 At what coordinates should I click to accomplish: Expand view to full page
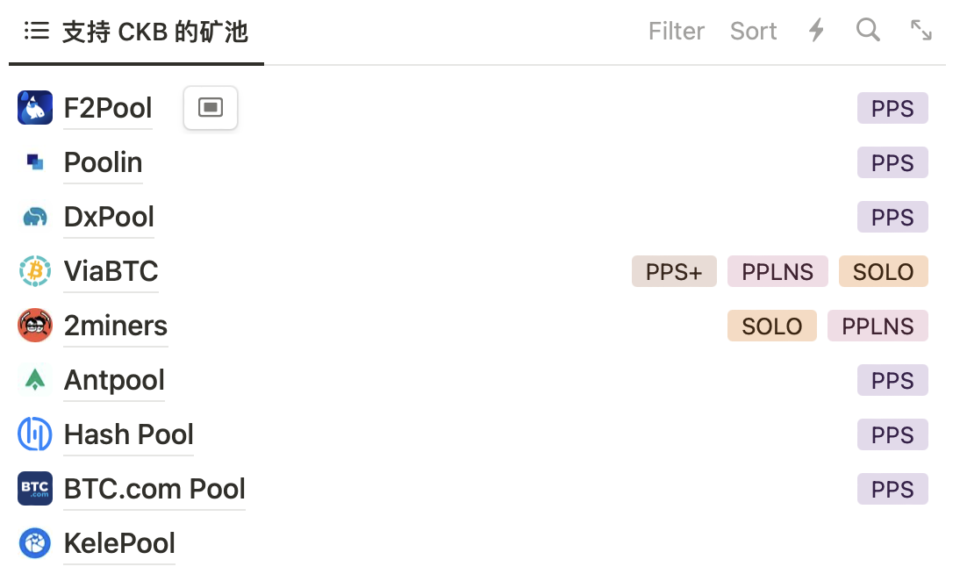click(921, 31)
